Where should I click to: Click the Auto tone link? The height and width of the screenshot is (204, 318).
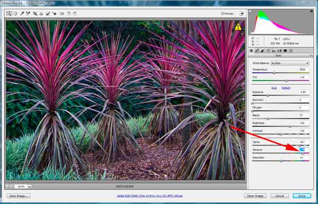point(274,88)
